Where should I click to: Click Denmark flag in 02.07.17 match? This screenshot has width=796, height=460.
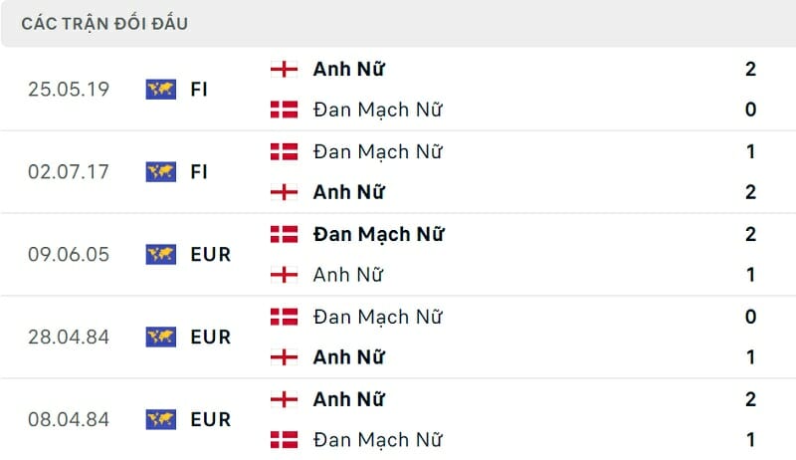pyautogui.click(x=284, y=151)
